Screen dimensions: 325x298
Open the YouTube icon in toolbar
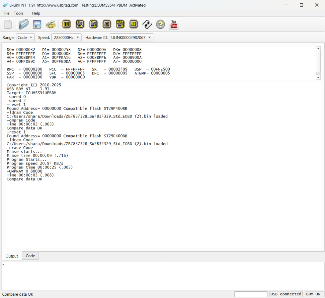pos(174,24)
